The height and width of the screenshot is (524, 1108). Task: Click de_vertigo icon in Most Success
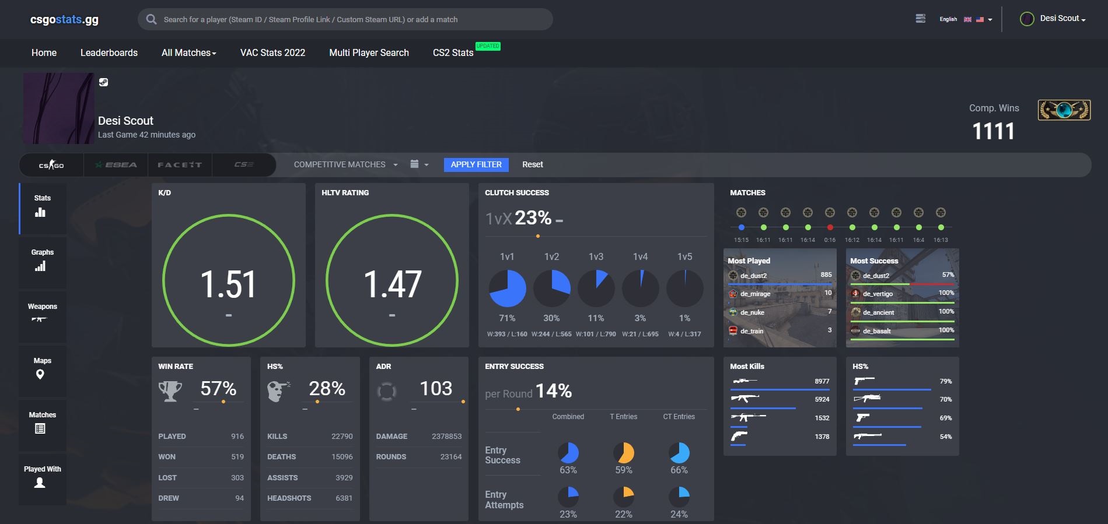tap(856, 294)
